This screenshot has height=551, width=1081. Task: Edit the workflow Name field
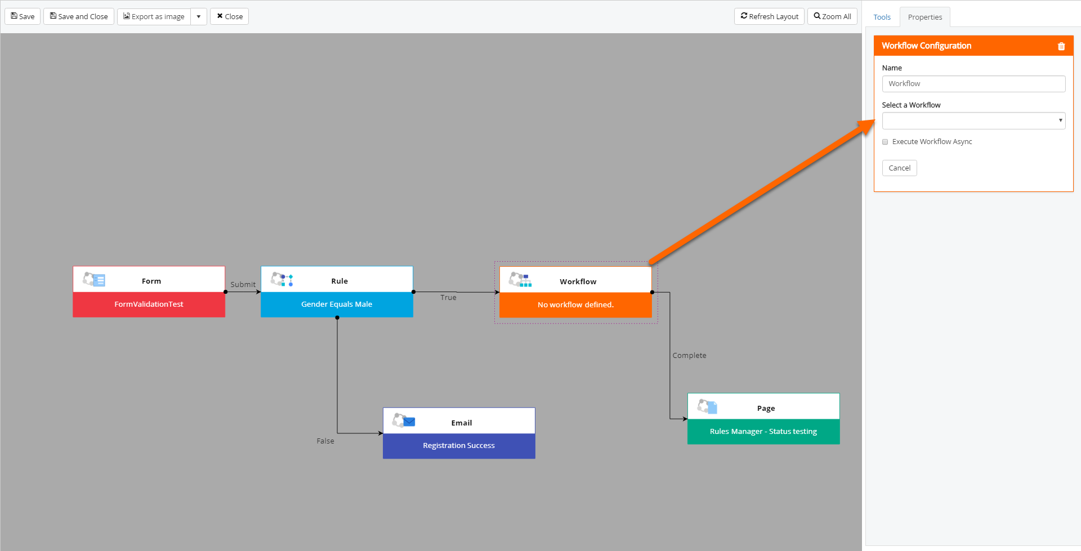coord(973,84)
